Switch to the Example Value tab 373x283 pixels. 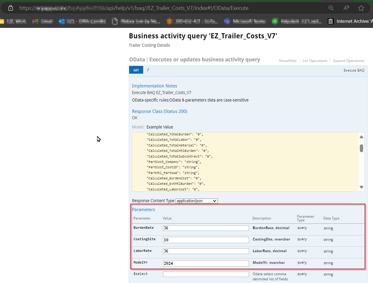(160, 127)
